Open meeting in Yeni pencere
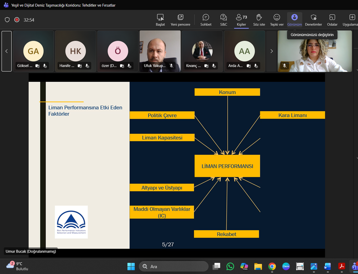The width and height of the screenshot is (358, 274). tap(180, 20)
